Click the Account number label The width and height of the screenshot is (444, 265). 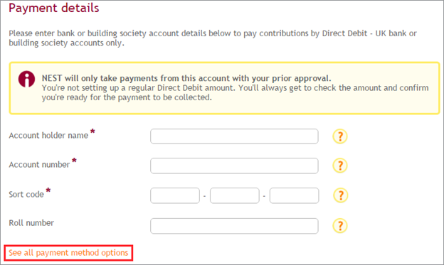(x=39, y=165)
